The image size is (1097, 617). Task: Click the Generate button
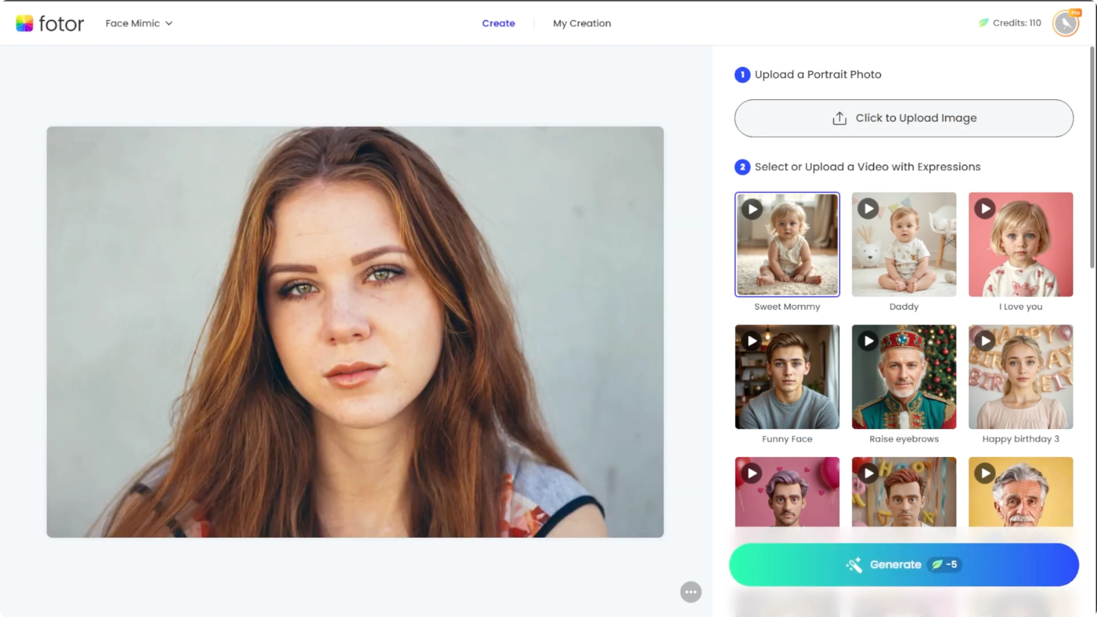tap(904, 565)
